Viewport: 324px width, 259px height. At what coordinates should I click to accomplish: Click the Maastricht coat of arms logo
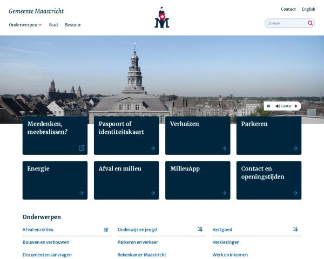[162, 17]
